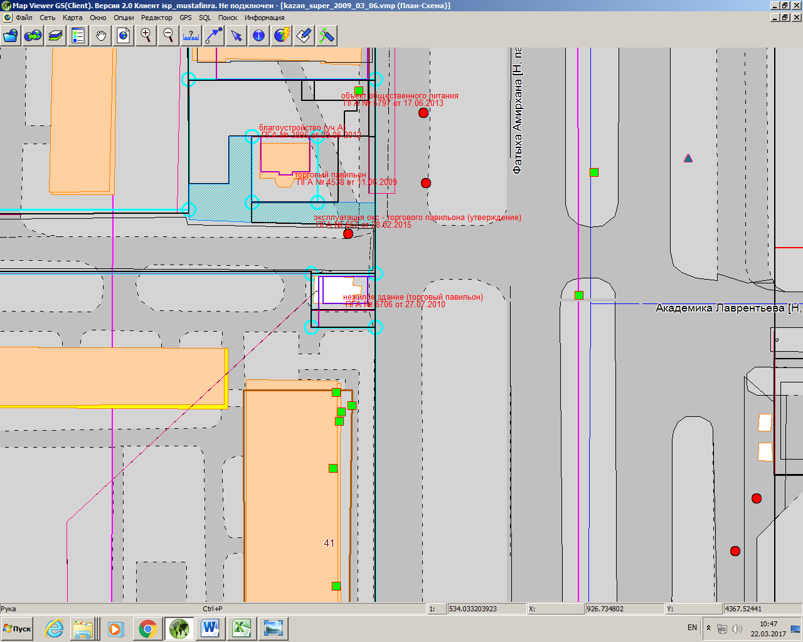This screenshot has height=642, width=803.
Task: Open the Файл menu
Action: click(24, 18)
